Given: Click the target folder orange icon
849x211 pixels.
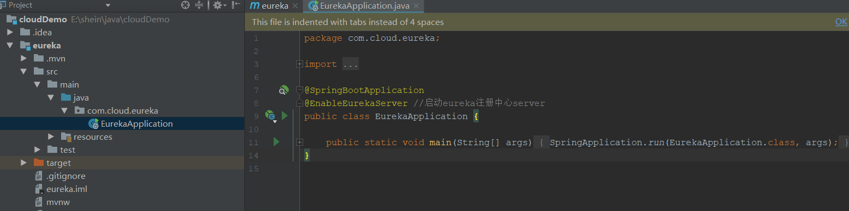Looking at the screenshot, I should (x=39, y=163).
